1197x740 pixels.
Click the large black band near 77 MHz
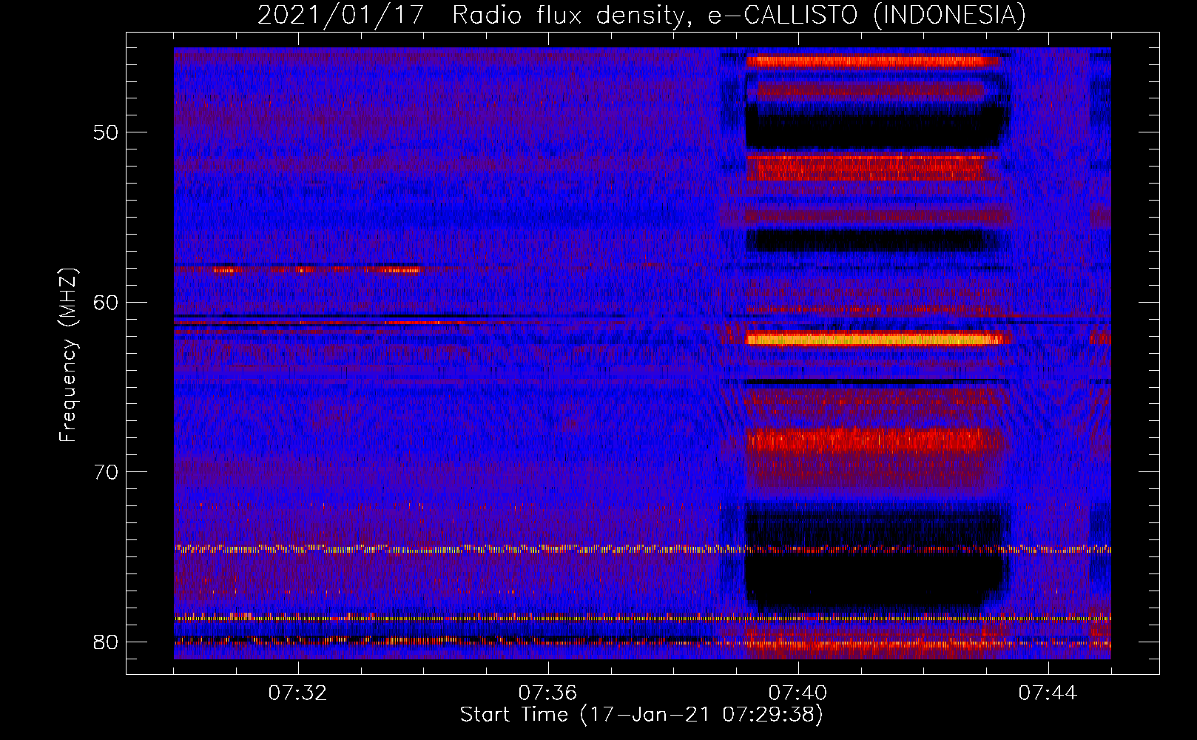[875, 580]
